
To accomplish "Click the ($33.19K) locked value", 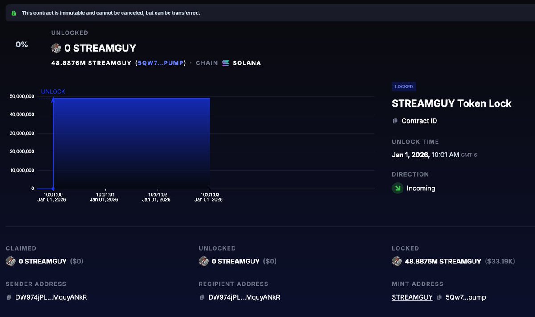I will pos(500,261).
